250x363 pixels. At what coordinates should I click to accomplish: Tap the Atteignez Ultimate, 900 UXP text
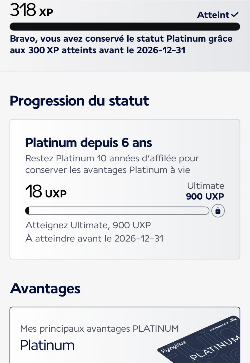pos(88,225)
